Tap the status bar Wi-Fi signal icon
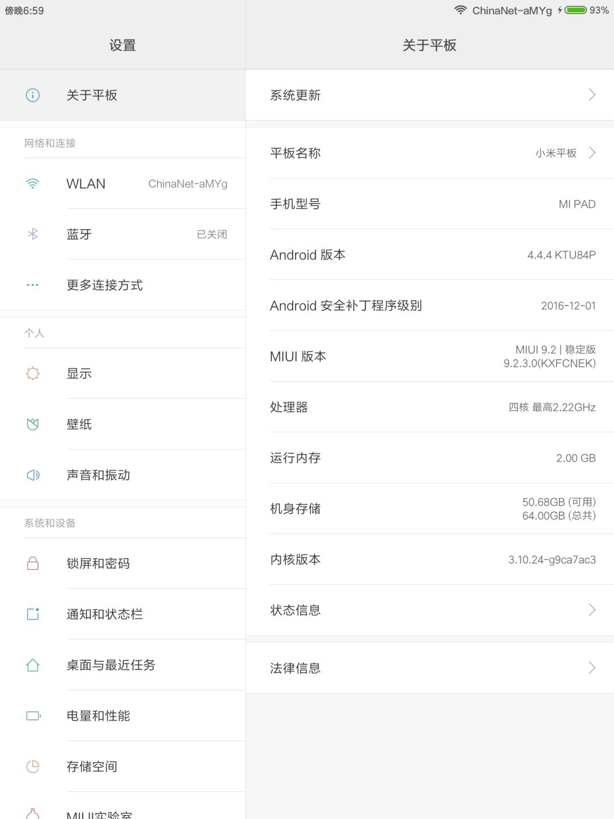This screenshot has width=614, height=819. coord(460,10)
